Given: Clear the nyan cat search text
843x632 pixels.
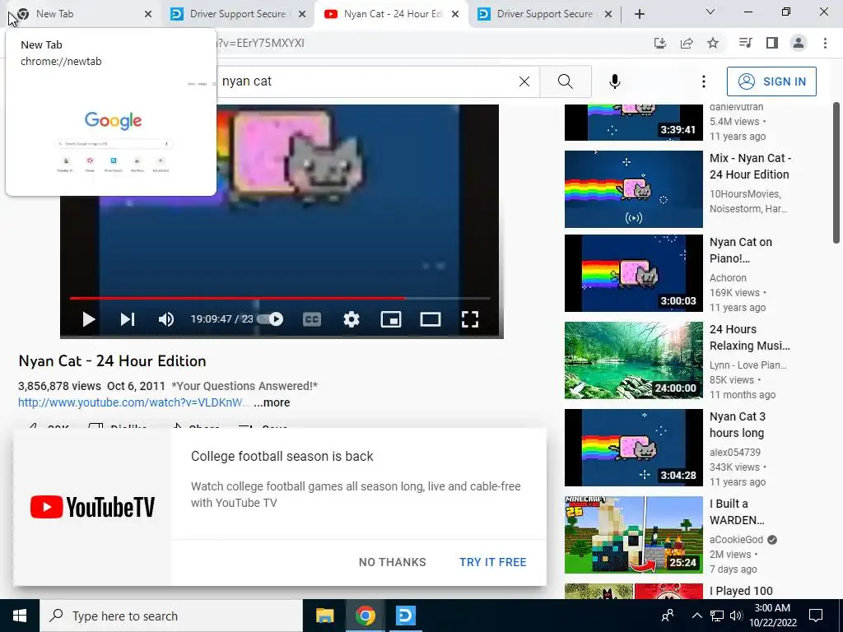Looking at the screenshot, I should pos(524,81).
